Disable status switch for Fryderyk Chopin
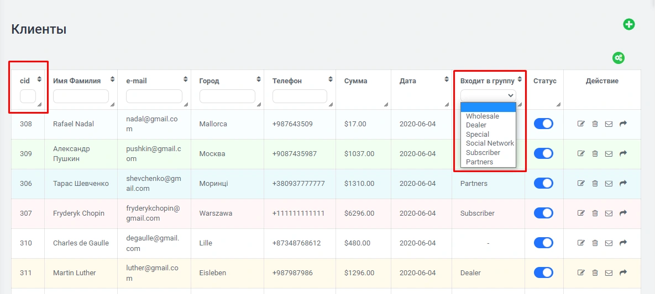 click(543, 213)
